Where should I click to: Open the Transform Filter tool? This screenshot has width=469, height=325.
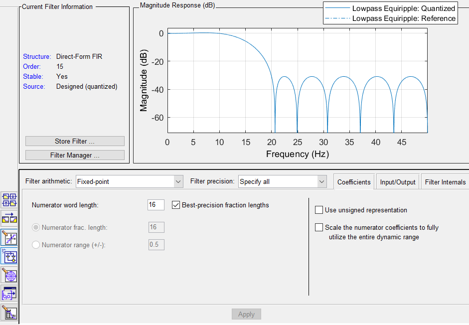pos(9,218)
